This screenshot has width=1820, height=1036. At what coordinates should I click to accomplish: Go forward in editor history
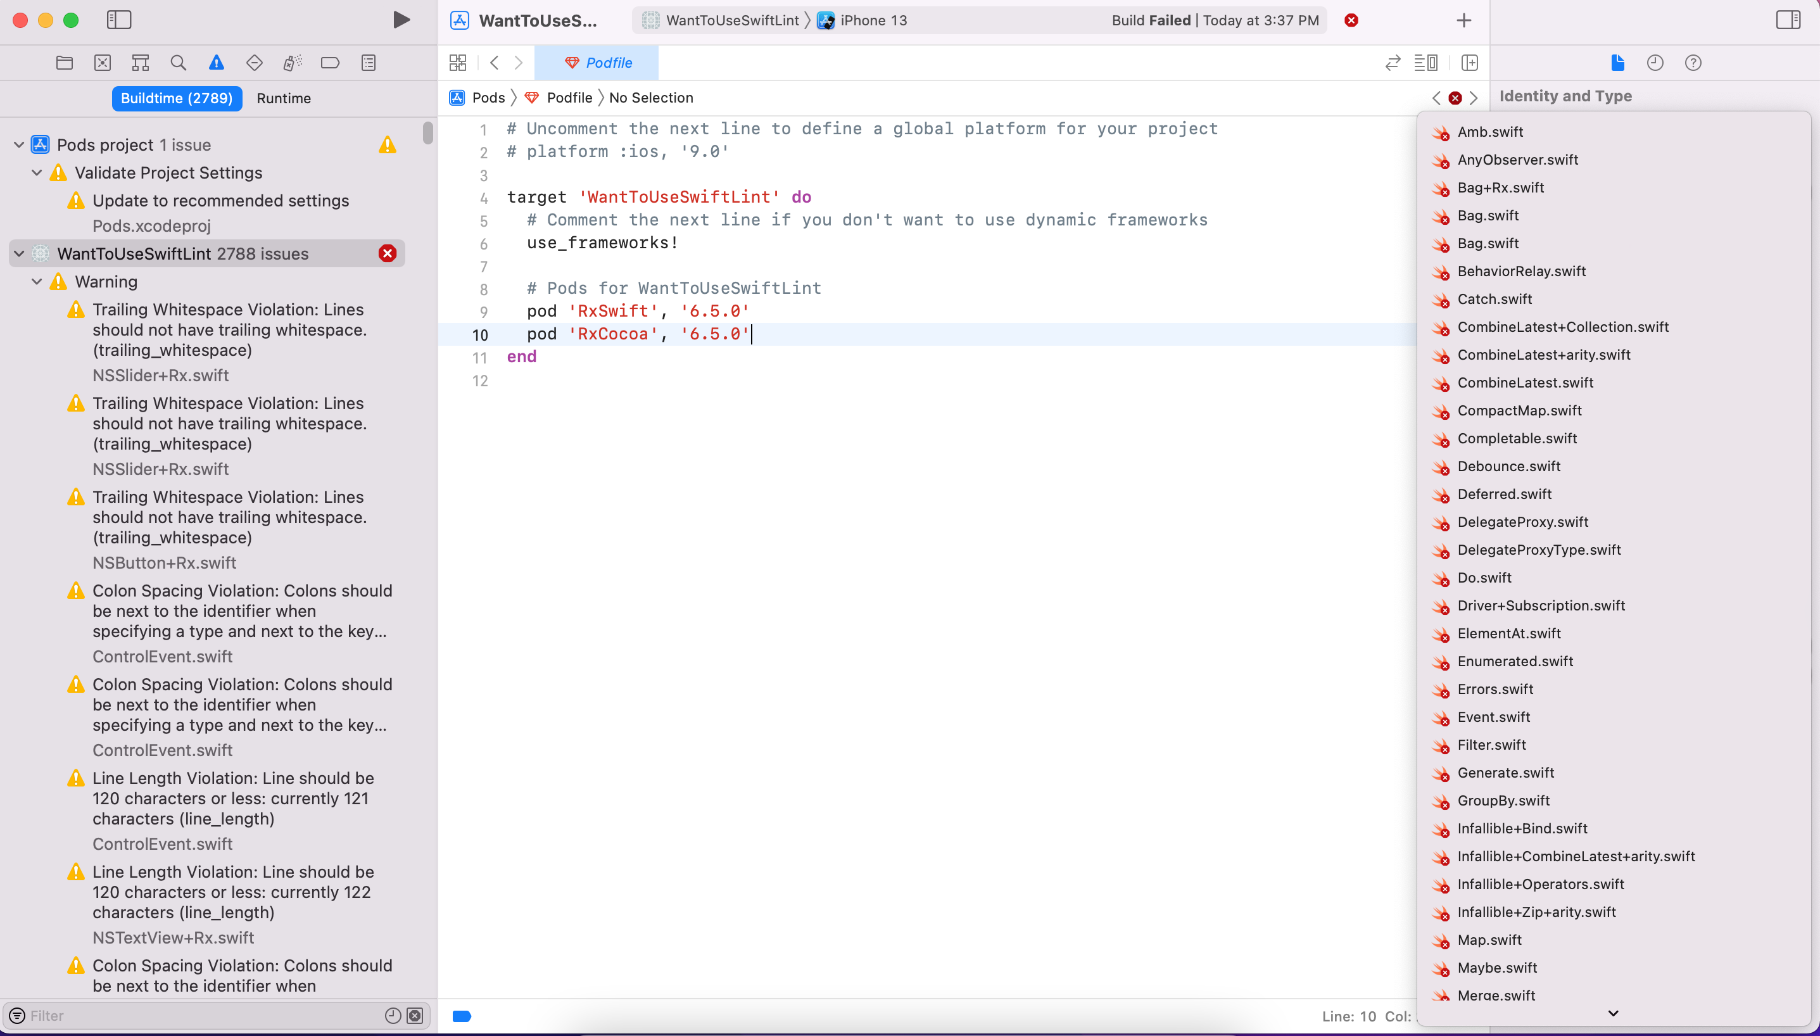pyautogui.click(x=519, y=63)
